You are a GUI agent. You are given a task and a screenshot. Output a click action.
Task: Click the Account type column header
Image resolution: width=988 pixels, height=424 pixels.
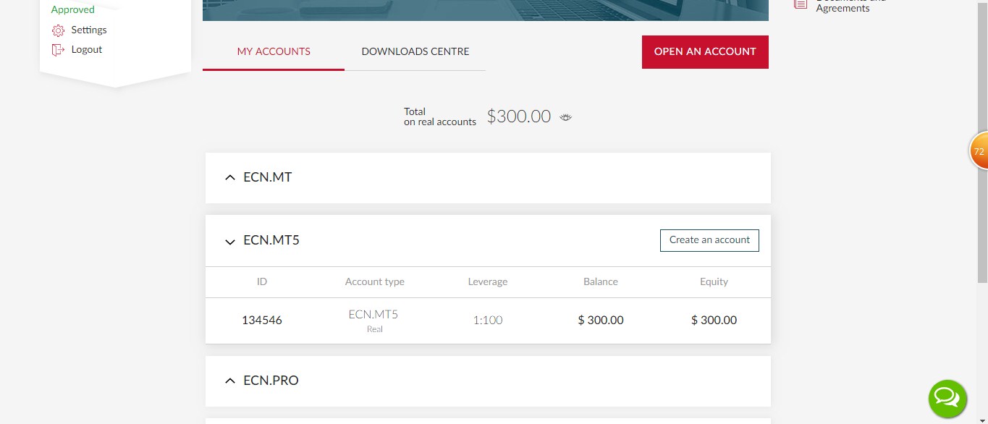(x=375, y=282)
